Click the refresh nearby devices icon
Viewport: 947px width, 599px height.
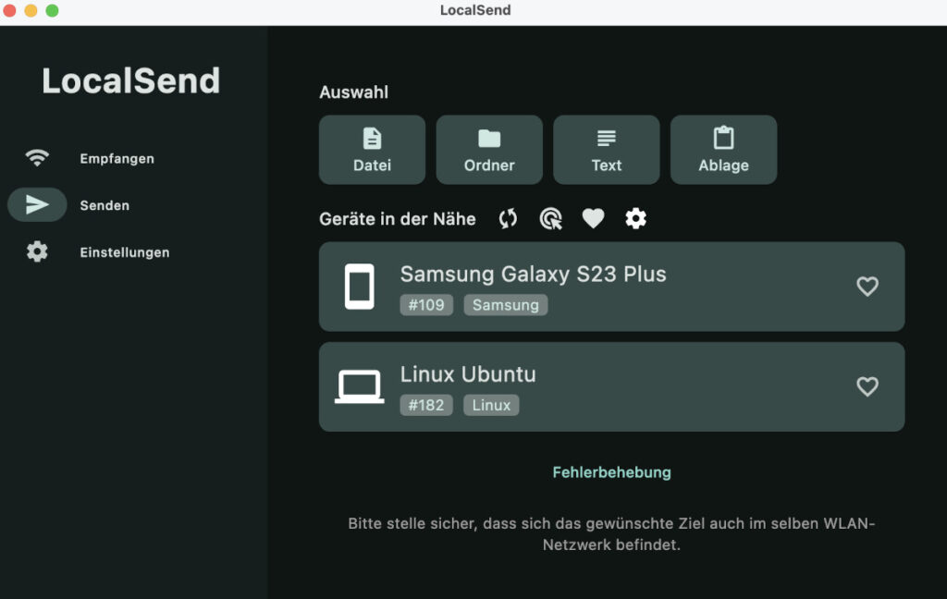[x=508, y=219]
